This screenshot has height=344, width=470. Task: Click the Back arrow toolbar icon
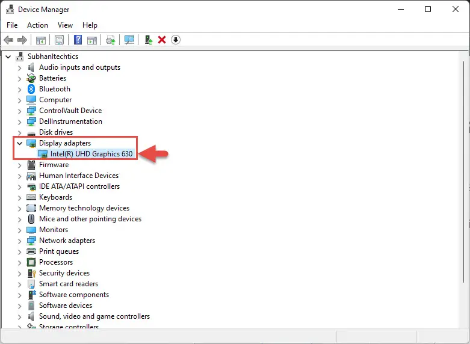[8, 40]
